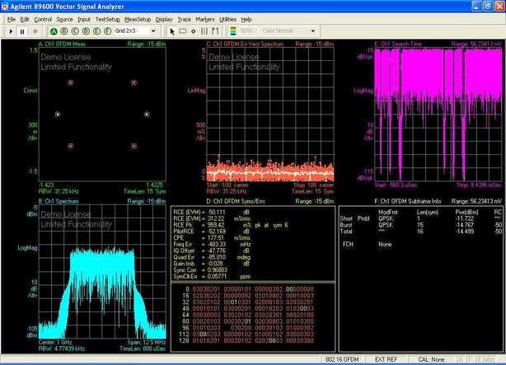Viewport: 506px width, 365px height.
Task: Select the band power markers tool
Action: [204, 31]
